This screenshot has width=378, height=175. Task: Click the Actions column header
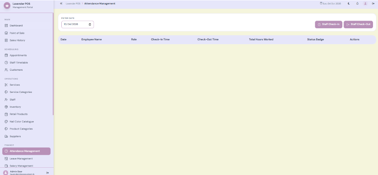(x=355, y=39)
